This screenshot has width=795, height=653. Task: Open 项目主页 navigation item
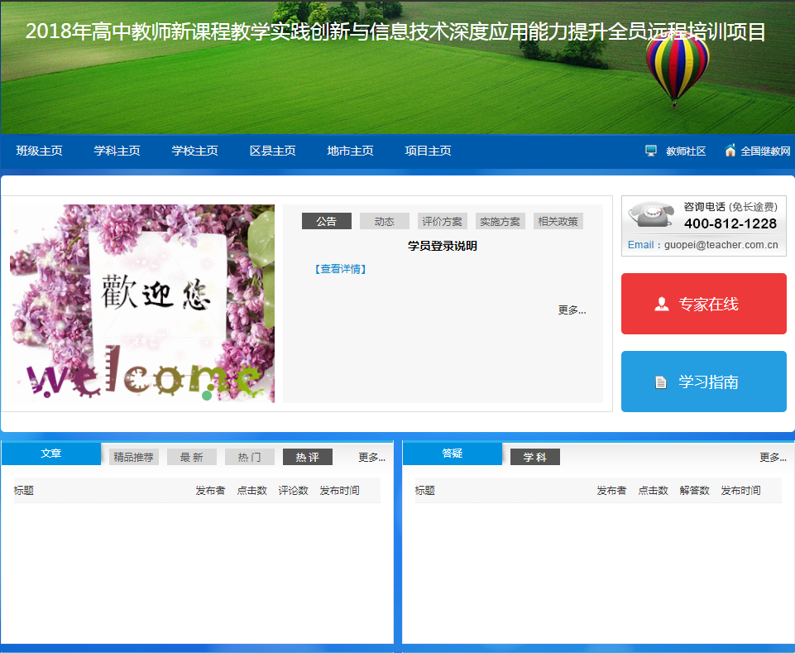coord(428,151)
